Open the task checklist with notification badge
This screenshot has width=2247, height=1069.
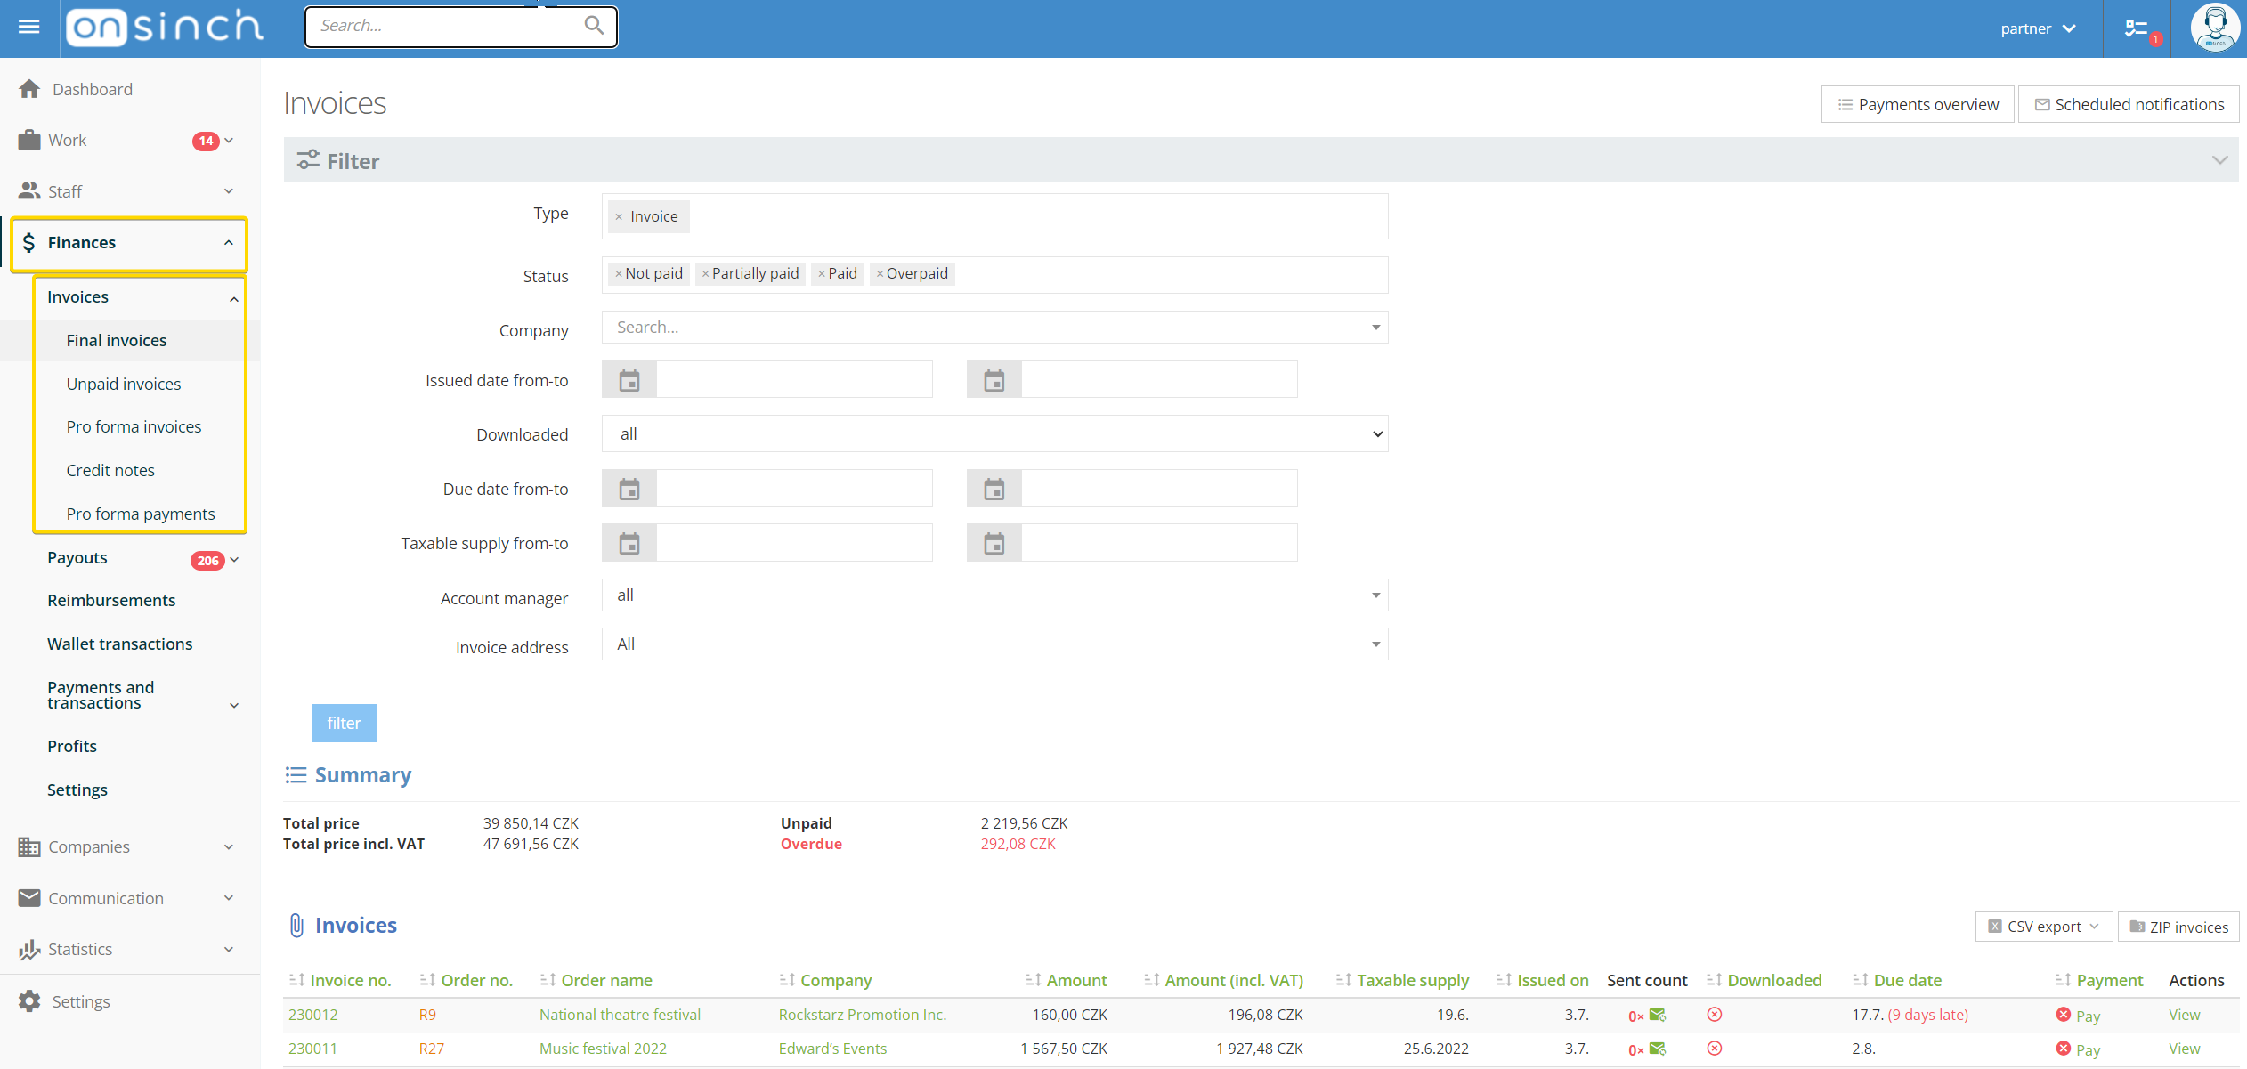tap(2138, 28)
